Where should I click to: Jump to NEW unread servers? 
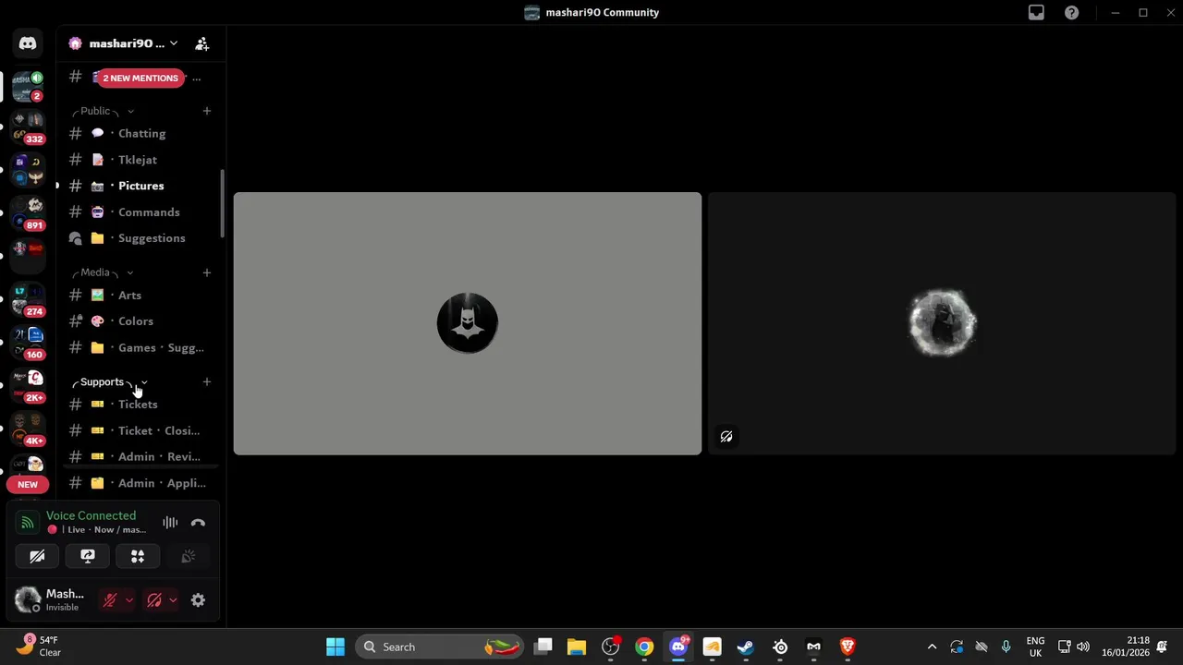28,484
